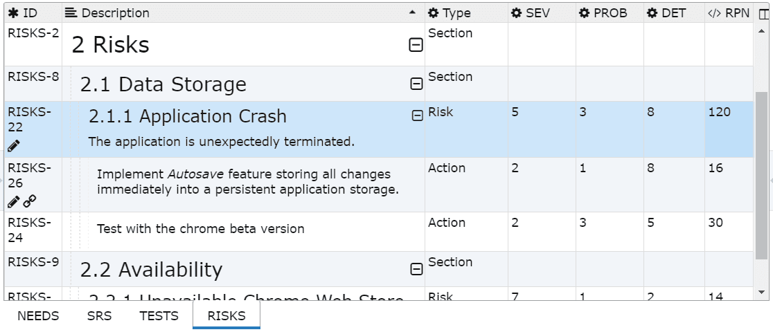Click the link icon on RISKS-26

30,201
